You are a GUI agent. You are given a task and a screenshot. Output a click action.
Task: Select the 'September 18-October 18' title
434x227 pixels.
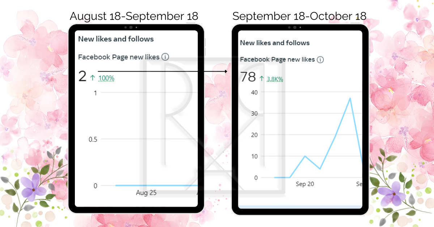299,16
